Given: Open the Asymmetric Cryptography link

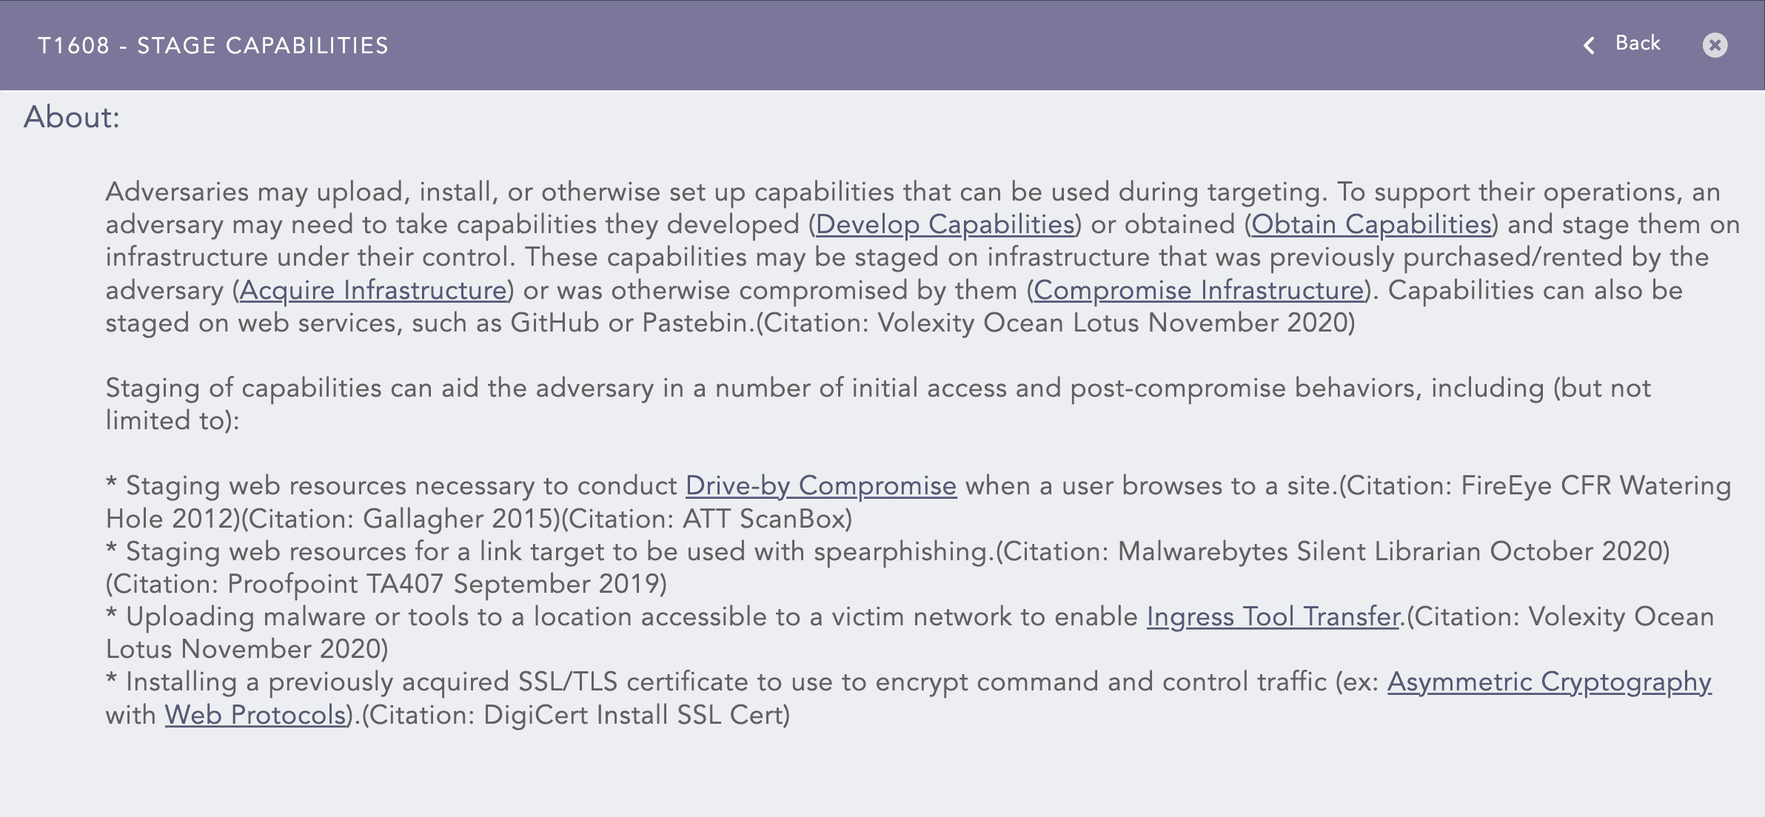Looking at the screenshot, I should coord(1550,682).
